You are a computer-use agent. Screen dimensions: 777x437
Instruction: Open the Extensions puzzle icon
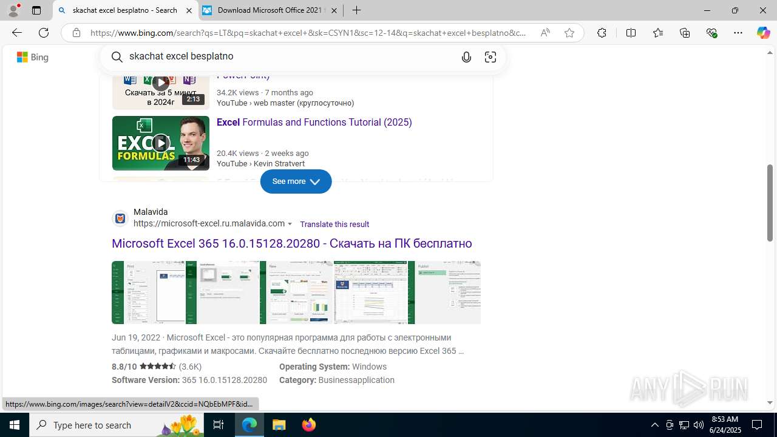pos(602,33)
